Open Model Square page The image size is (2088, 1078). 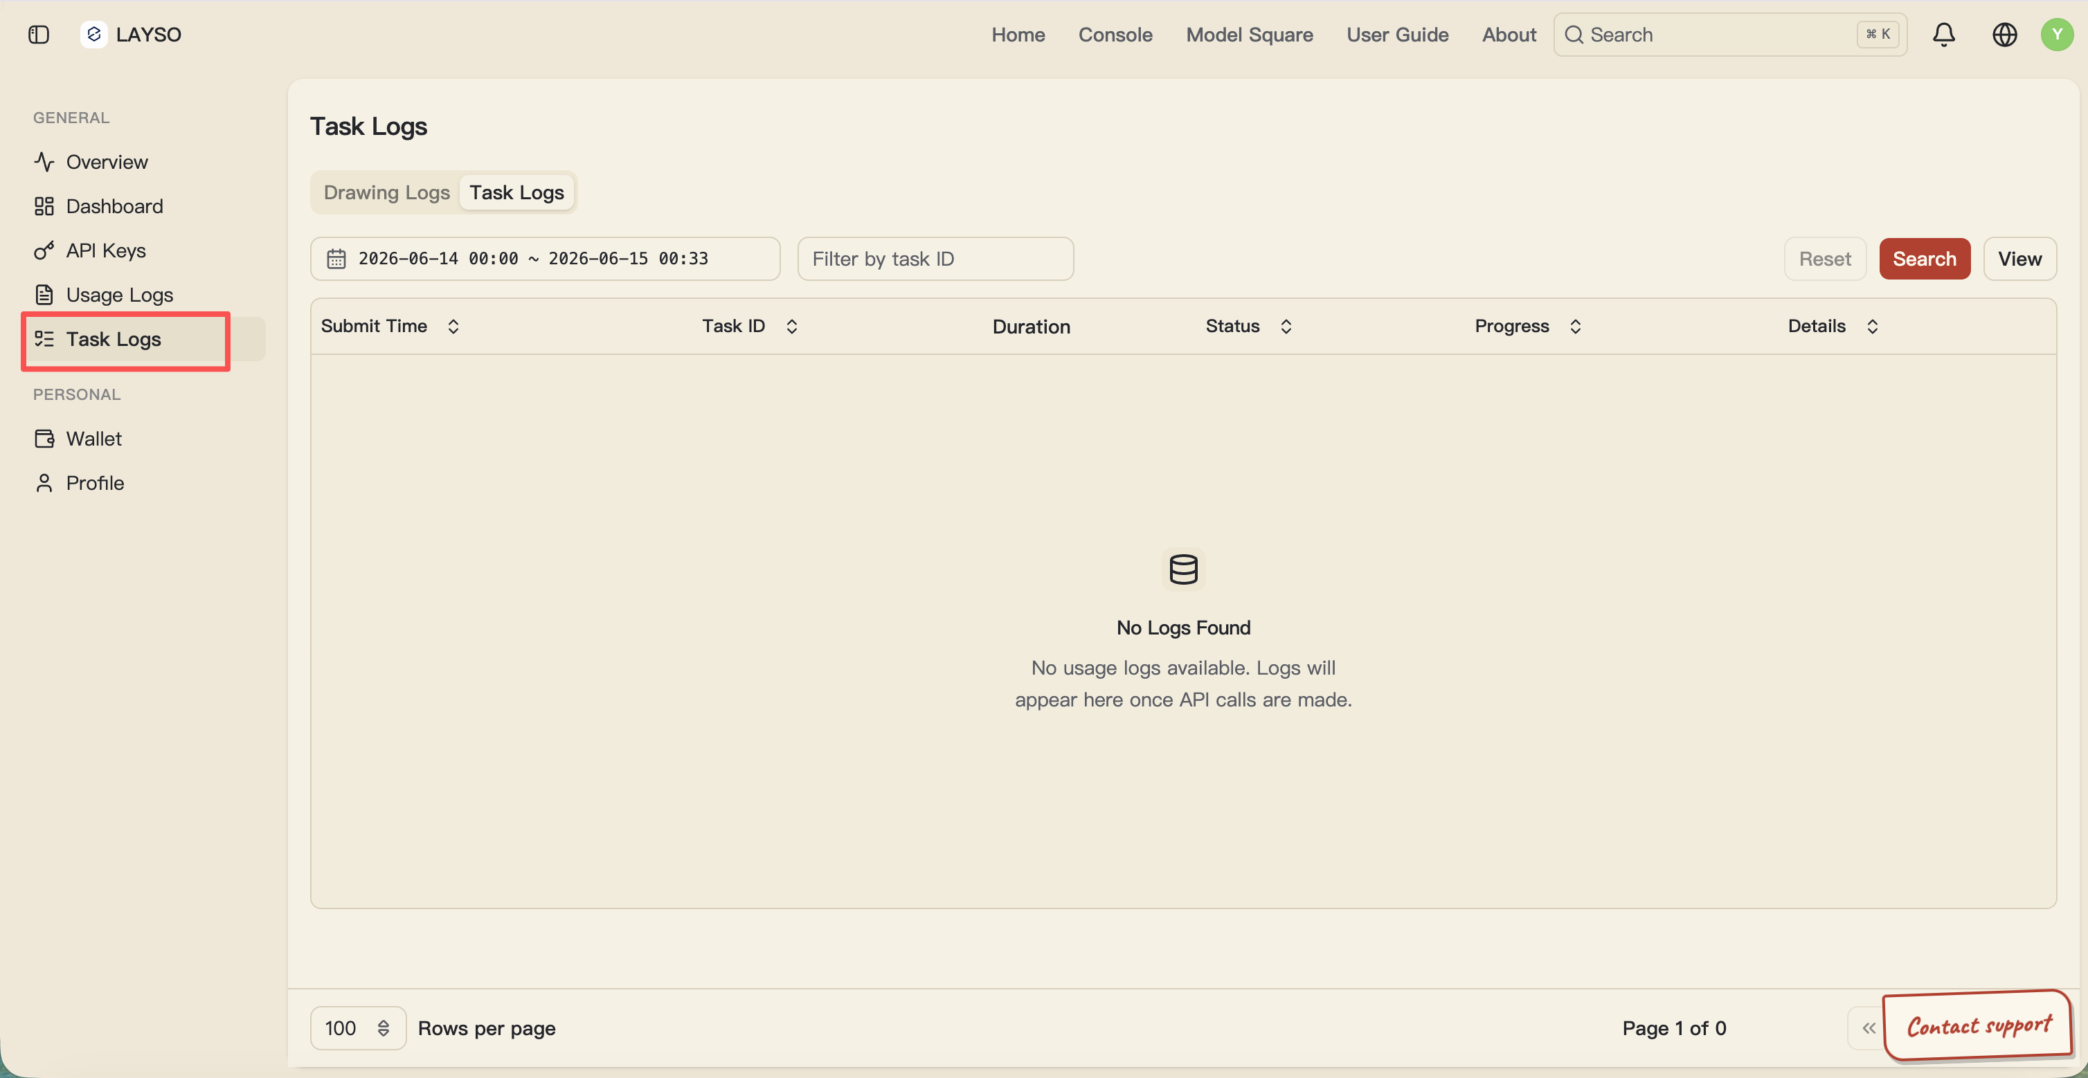1249,34
